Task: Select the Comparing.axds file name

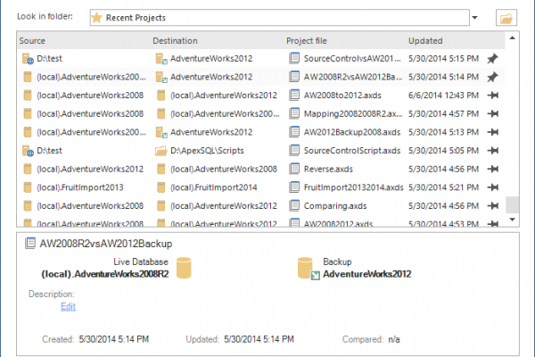Action: (335, 206)
